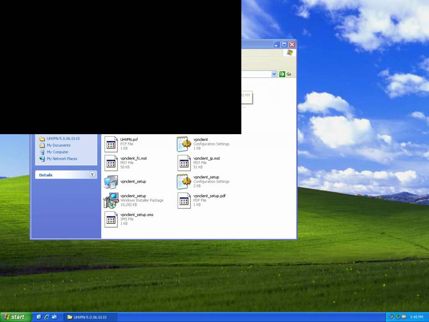Click the My Computer icon in sidebar
This screenshot has height=322, width=429.
pyautogui.click(x=42, y=152)
